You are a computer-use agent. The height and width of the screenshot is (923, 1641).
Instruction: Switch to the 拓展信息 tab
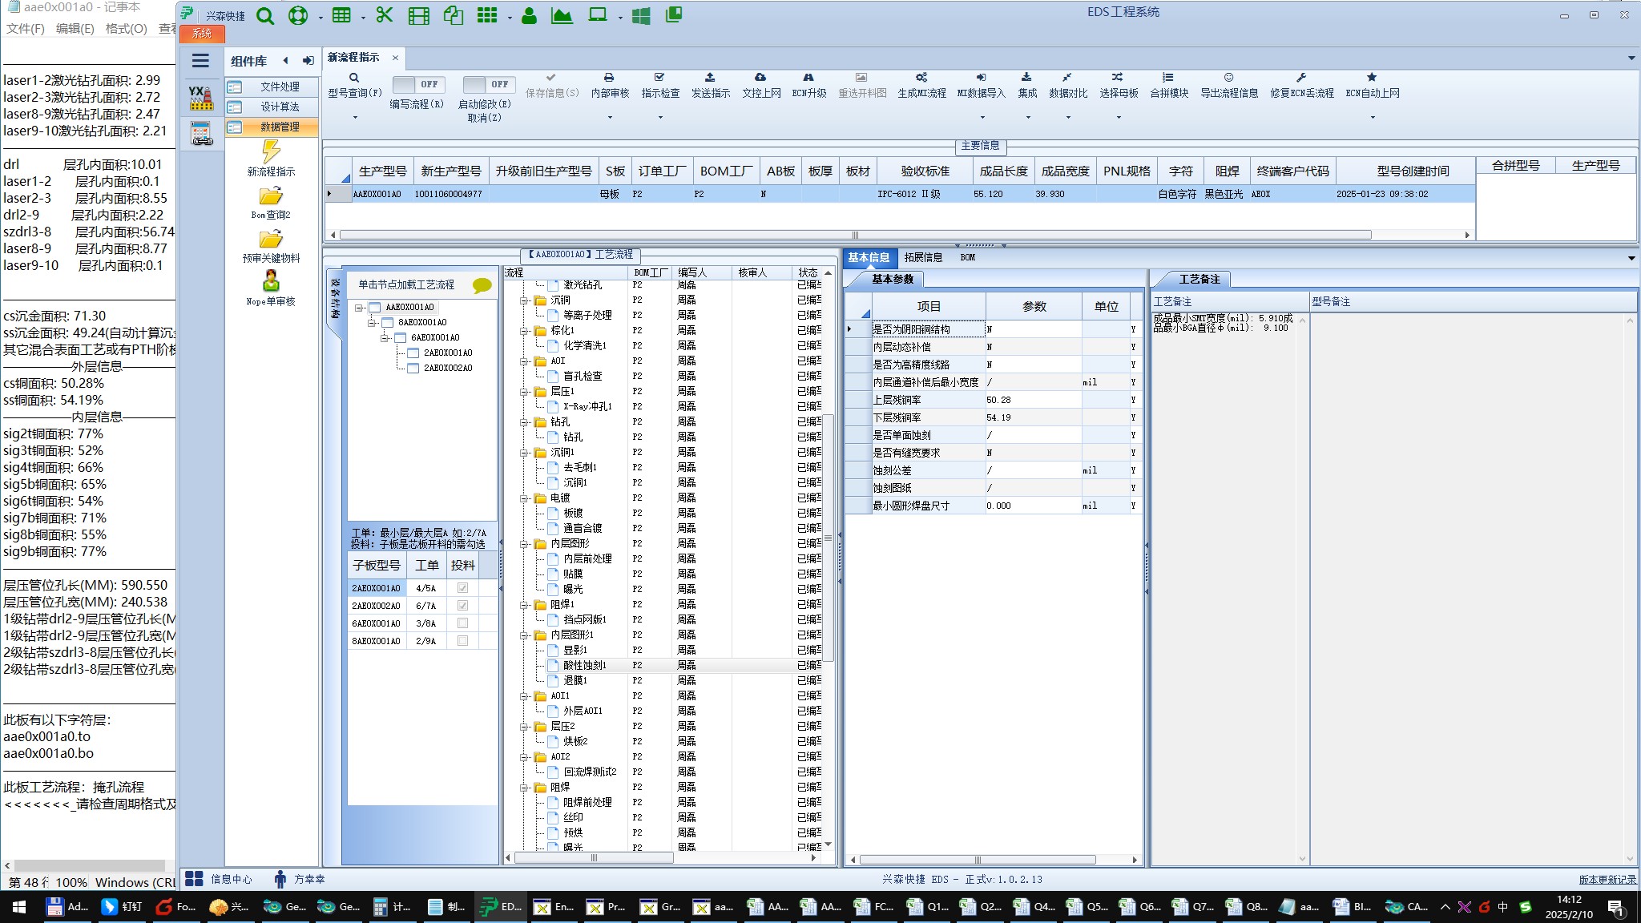(x=923, y=257)
